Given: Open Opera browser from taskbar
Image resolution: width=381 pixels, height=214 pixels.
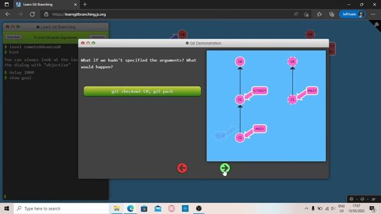Looking at the screenshot, I should [x=171, y=209].
